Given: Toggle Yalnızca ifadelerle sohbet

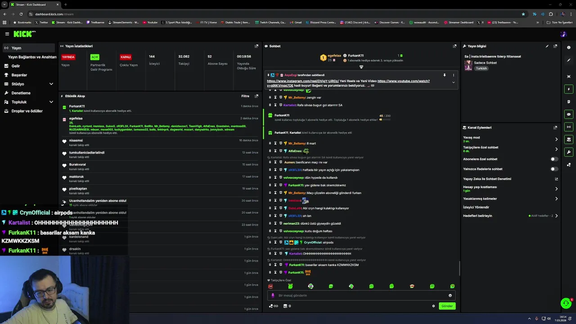Looking at the screenshot, I should coord(554,169).
